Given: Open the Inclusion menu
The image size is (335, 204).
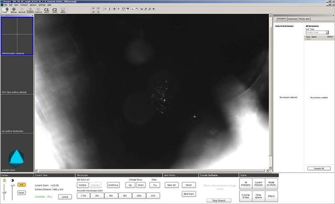Looking at the screenshot, I should (x=24, y=5).
